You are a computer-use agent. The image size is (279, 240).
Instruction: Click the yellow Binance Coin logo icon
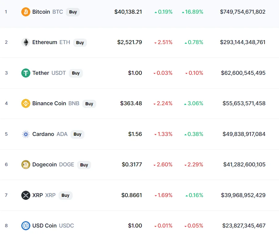(x=26, y=103)
